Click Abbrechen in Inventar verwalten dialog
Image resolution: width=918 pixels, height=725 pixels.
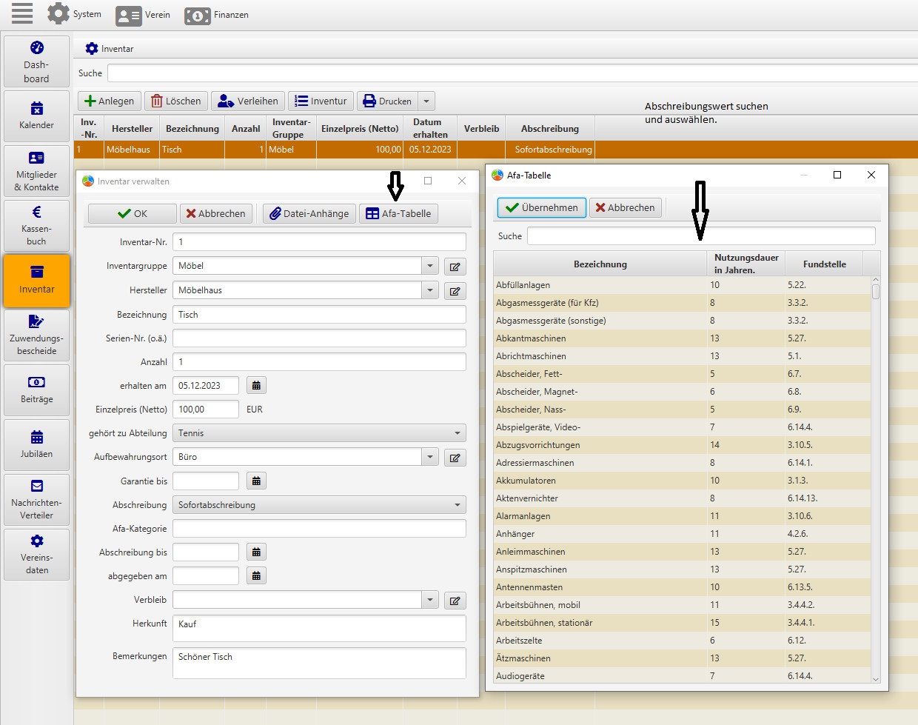[x=215, y=213]
